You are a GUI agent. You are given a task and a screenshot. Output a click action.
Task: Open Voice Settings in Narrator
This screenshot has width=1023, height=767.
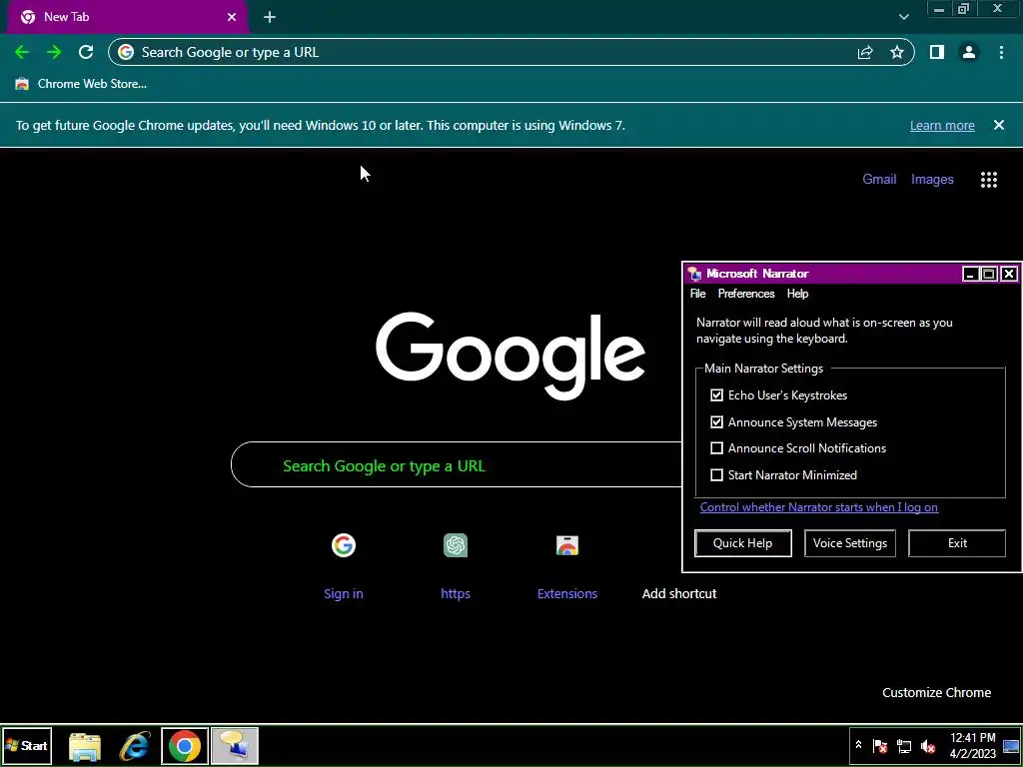pyautogui.click(x=849, y=543)
